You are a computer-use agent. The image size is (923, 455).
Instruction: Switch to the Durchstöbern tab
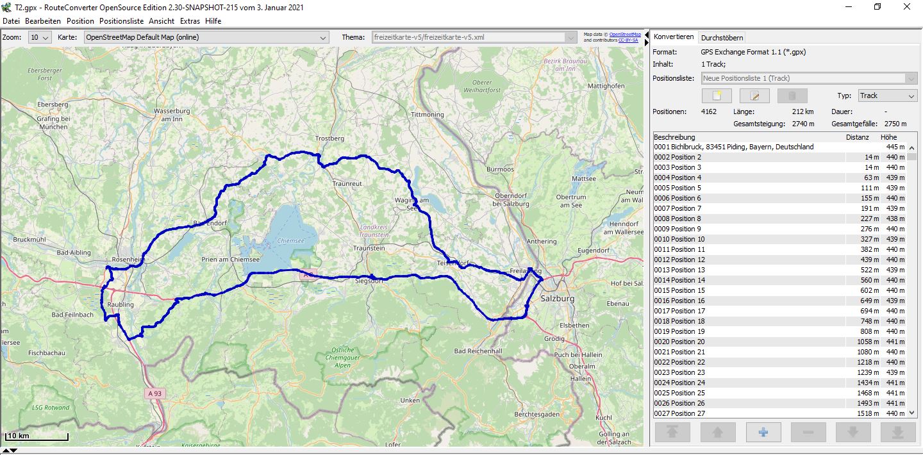point(722,38)
